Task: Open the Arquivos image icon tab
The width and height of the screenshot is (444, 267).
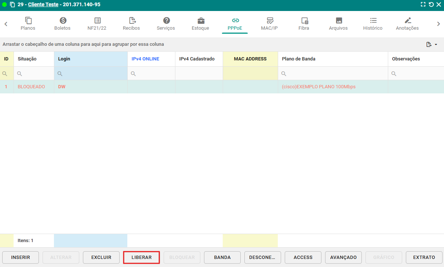Action: tap(338, 24)
